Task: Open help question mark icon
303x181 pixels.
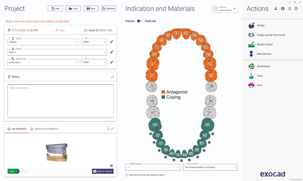Action: click(x=296, y=9)
